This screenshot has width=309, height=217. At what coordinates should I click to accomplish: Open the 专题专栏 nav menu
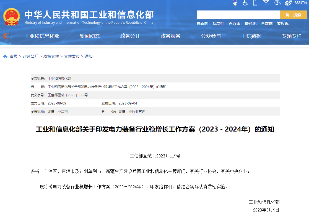[292, 36]
